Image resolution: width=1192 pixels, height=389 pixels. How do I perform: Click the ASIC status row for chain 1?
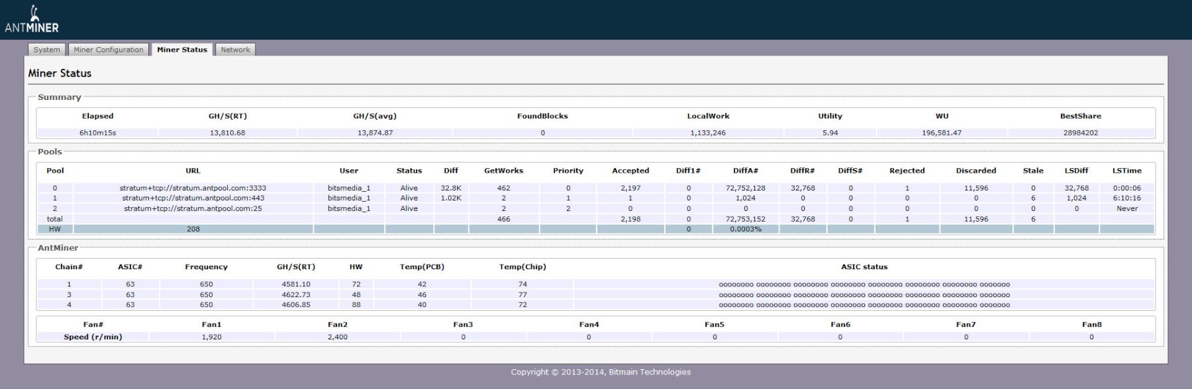(x=864, y=284)
